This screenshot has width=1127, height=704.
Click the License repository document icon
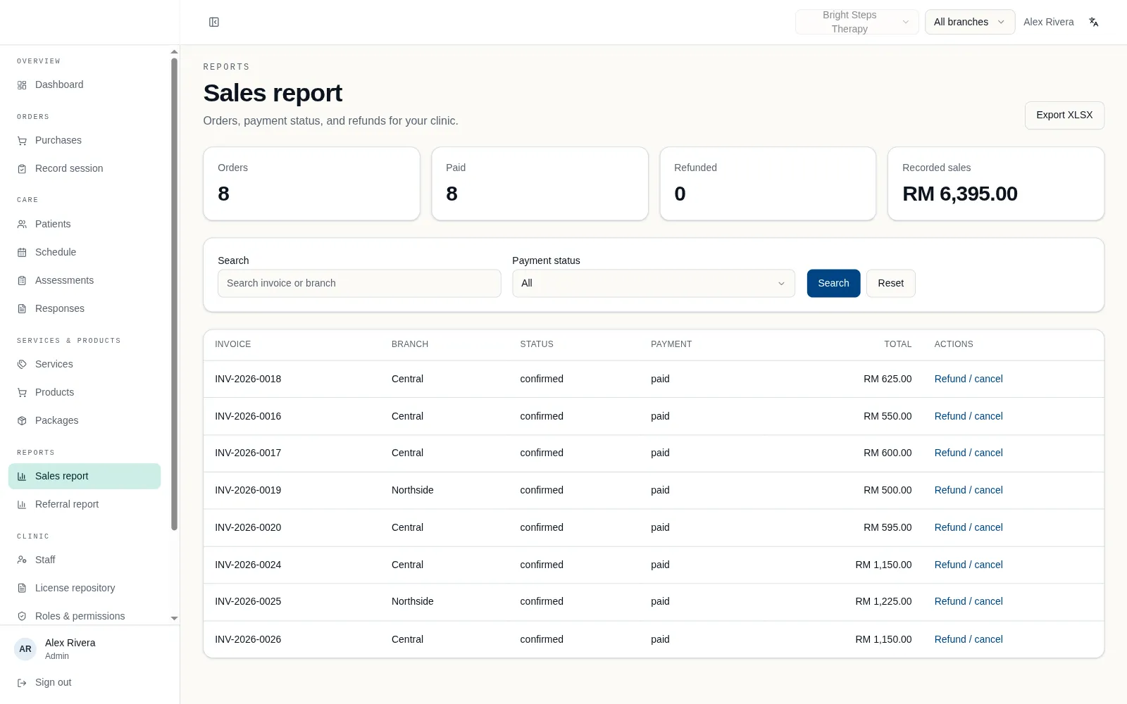[22, 589]
